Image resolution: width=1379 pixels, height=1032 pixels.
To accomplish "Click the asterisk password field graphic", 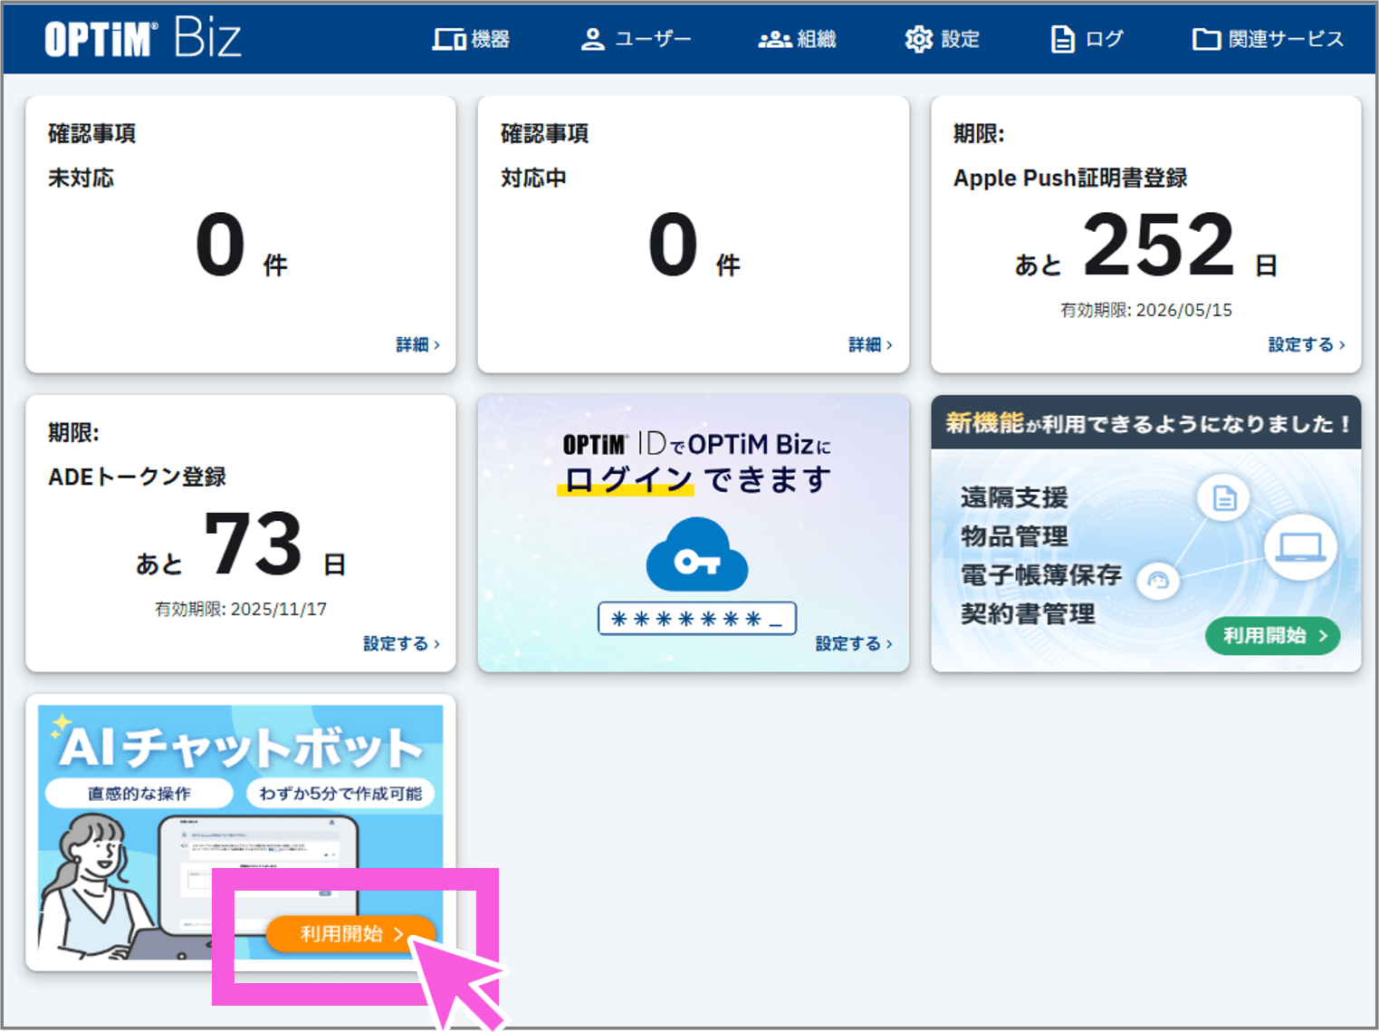I will [x=695, y=618].
